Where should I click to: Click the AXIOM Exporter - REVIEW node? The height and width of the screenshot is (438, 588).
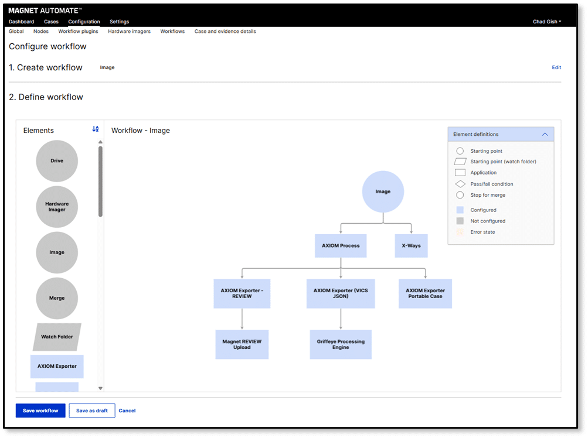[x=242, y=293]
